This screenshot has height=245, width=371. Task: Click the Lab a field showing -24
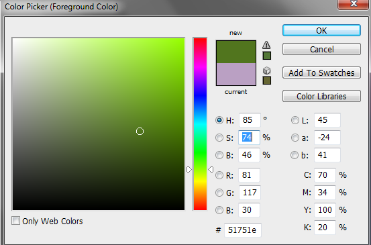[x=327, y=138]
